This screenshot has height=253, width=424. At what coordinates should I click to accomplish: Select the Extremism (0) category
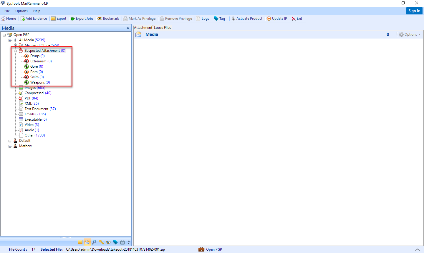[41, 61]
